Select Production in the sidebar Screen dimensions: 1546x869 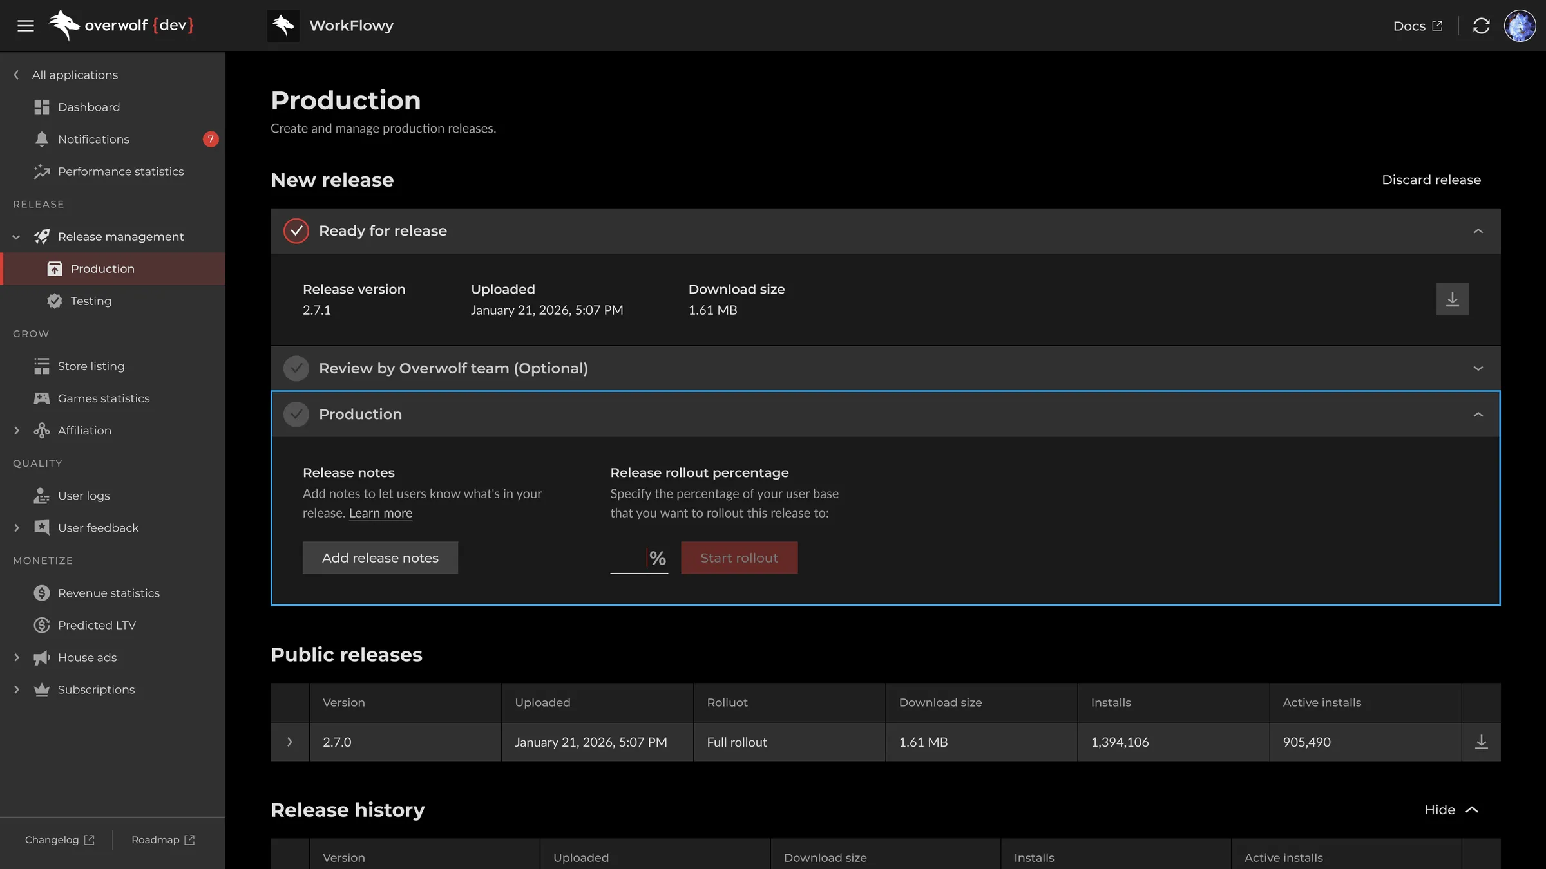pyautogui.click(x=113, y=268)
